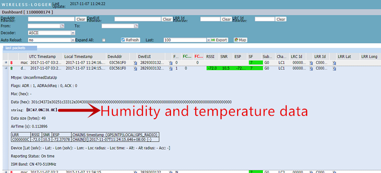Image resolution: width=381 pixels, height=173 pixels.
Task: Toggle the Expand All checkbox
Action: click(x=104, y=40)
